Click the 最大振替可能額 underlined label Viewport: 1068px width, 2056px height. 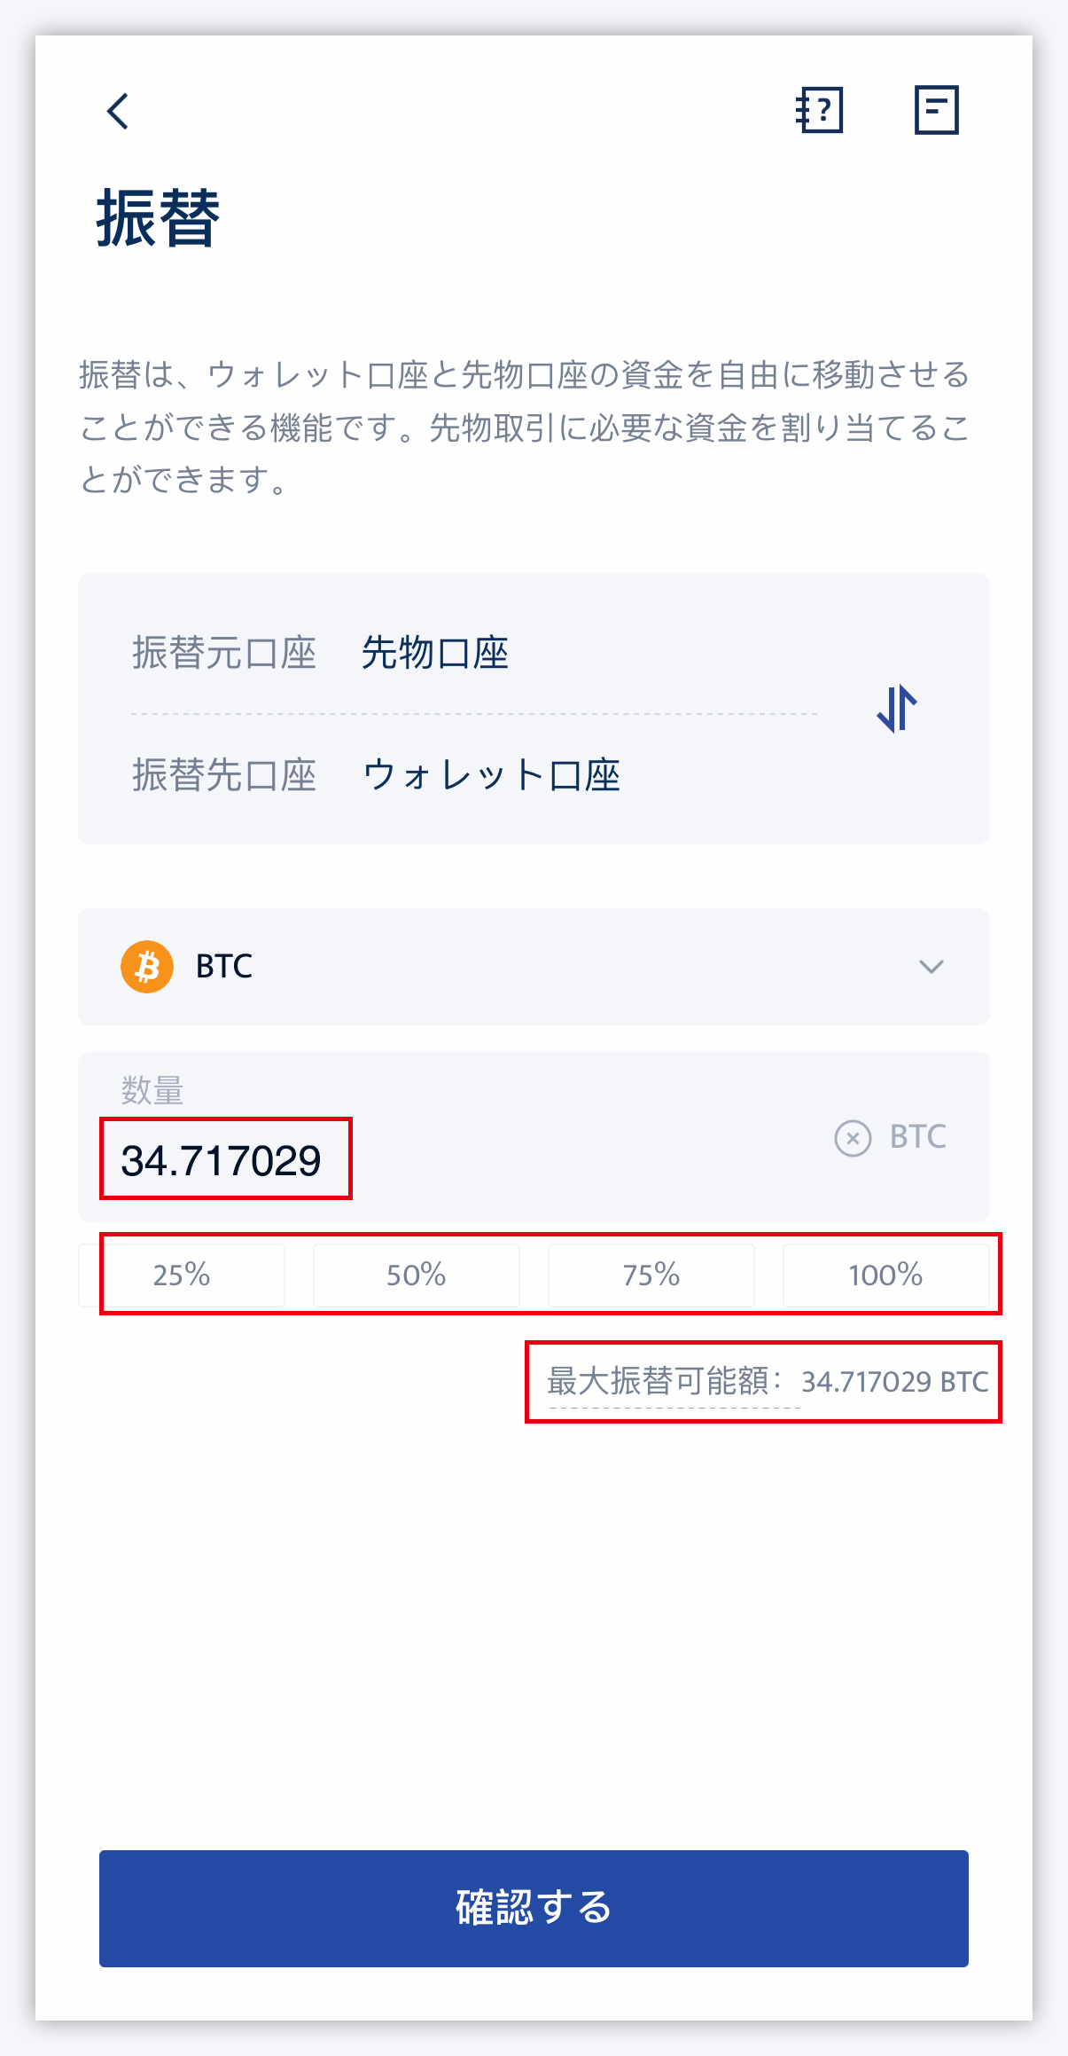click(x=665, y=1381)
